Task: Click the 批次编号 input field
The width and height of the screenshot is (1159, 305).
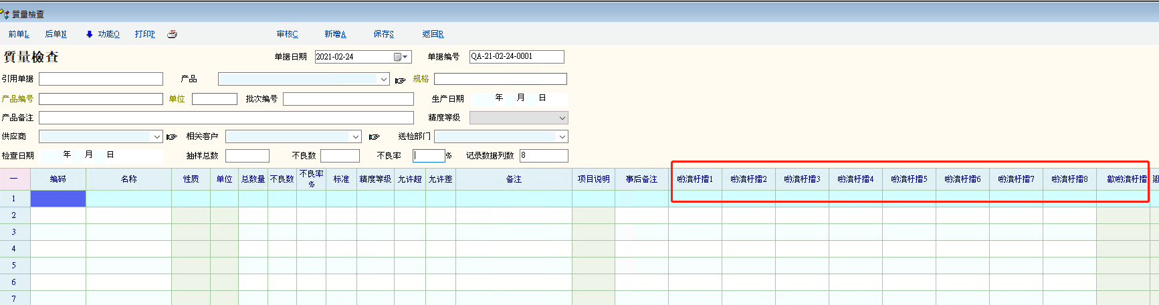Action: pos(348,99)
